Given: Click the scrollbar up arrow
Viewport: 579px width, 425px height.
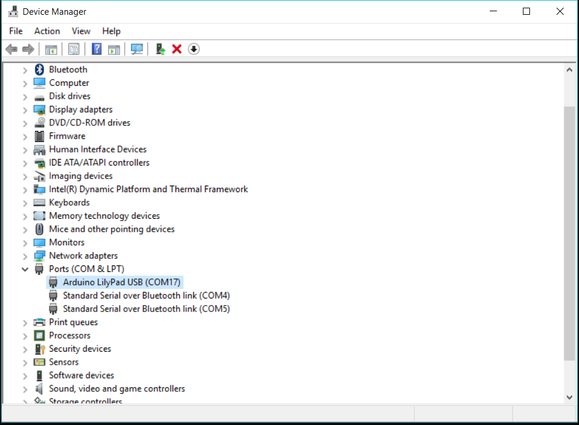Looking at the screenshot, I should click(x=570, y=70).
